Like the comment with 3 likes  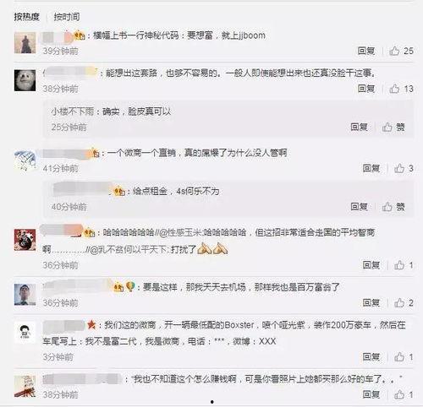[x=404, y=169]
